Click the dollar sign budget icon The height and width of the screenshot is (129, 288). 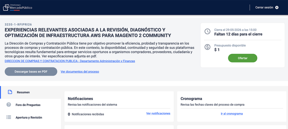click(207, 47)
